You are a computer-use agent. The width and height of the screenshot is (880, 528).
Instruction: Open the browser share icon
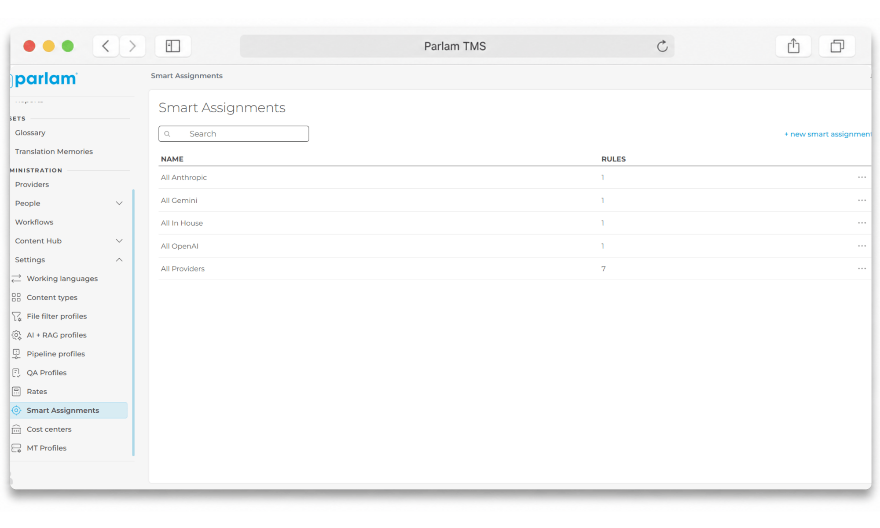click(x=793, y=46)
